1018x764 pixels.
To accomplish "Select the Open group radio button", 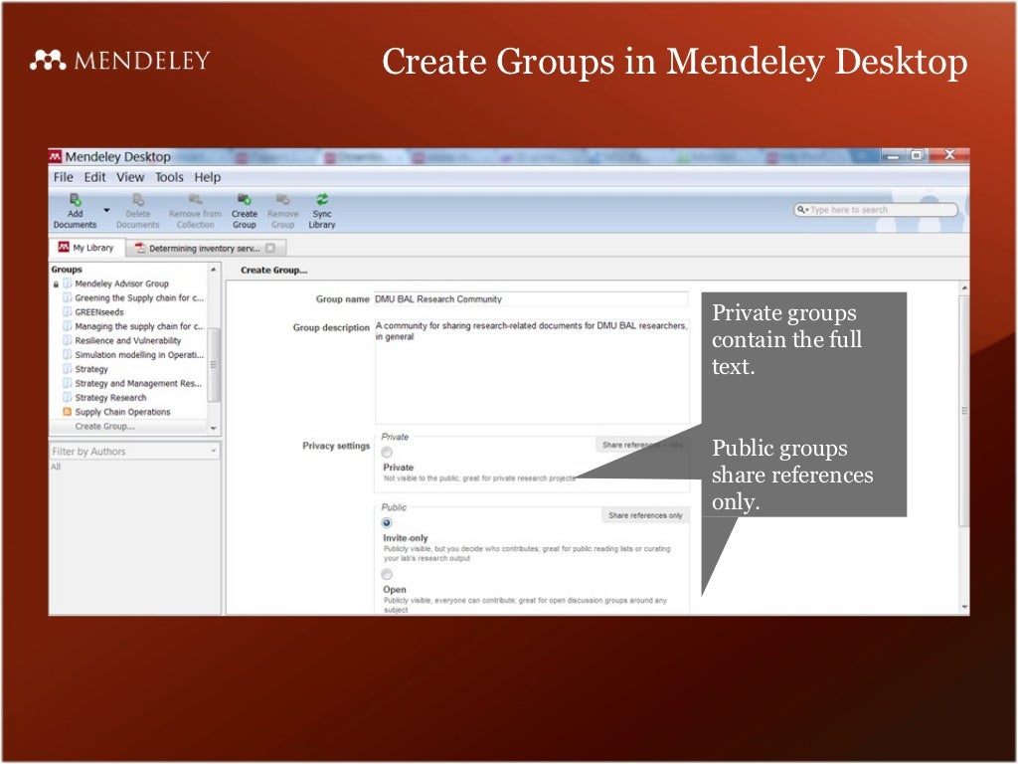I will point(387,574).
